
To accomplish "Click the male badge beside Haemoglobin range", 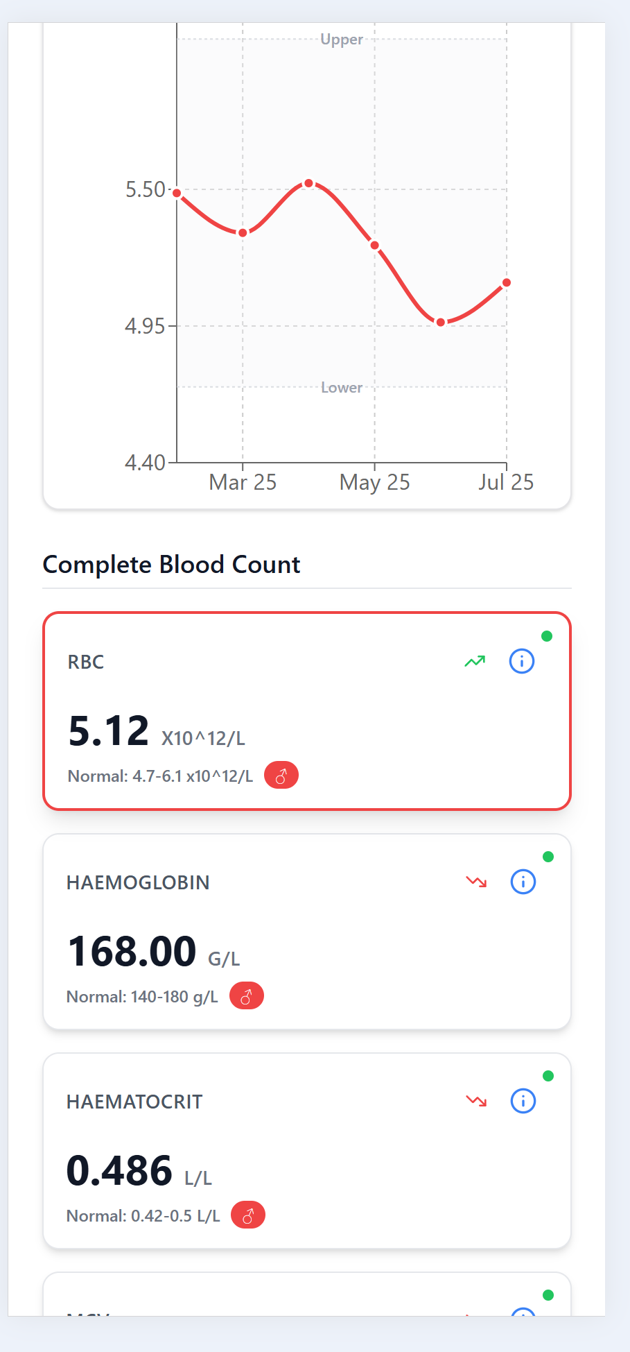I will (247, 996).
